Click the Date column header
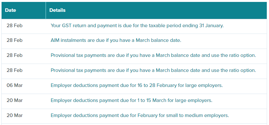The height and width of the screenshot is (125, 269). 11,10
